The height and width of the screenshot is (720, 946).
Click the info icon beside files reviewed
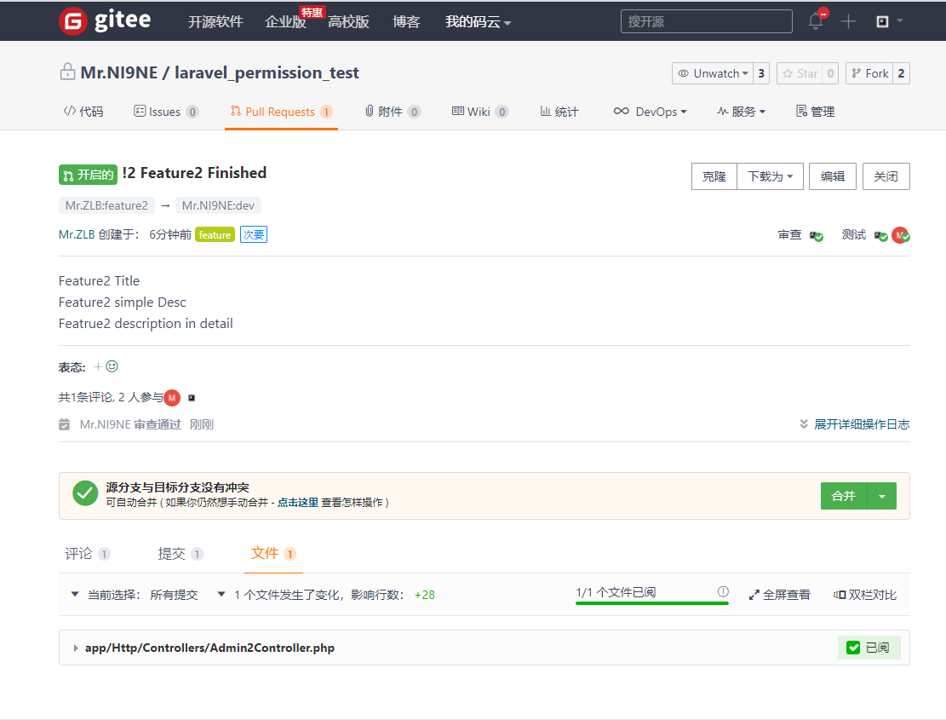coord(723,591)
